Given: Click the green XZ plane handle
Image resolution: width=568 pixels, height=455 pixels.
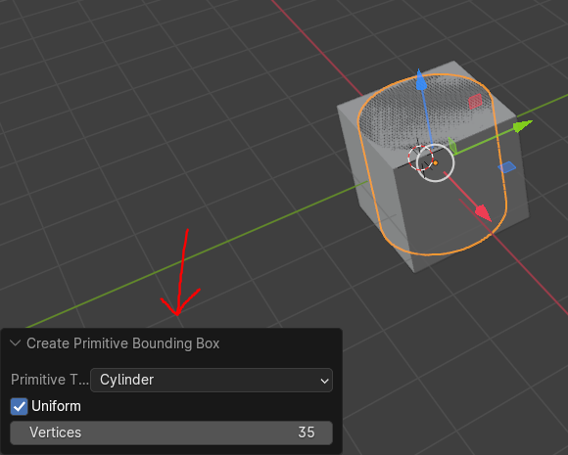Looking at the screenshot, I should click(452, 145).
